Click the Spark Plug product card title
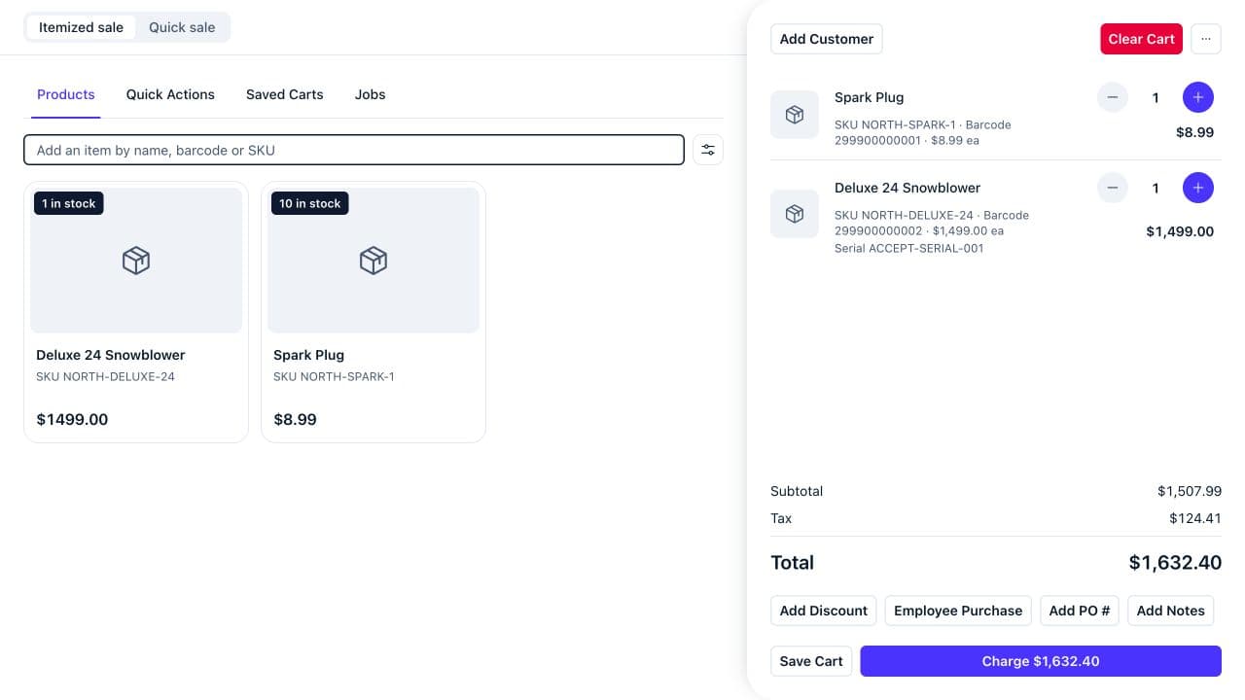1245x700 pixels. tap(309, 355)
